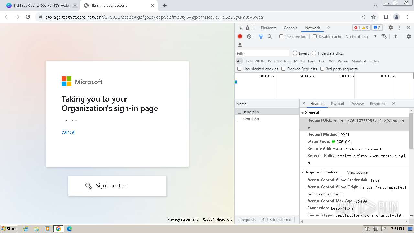Toggle the device toolbar icon
The width and height of the screenshot is (414, 233).
point(249,28)
